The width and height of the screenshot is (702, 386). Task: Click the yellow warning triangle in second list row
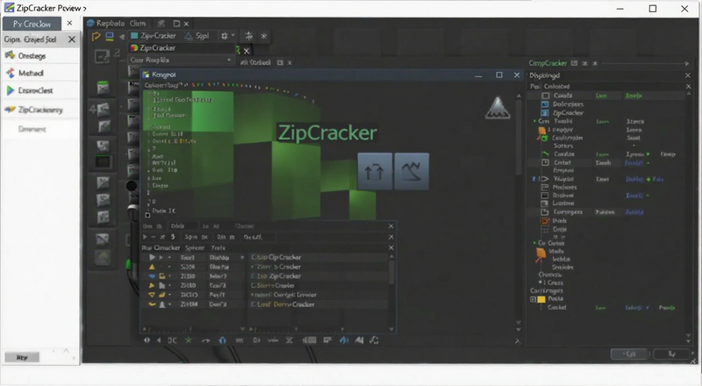tap(152, 267)
